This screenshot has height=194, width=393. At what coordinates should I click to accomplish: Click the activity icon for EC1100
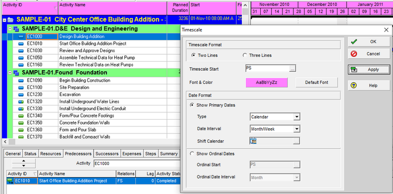click(21, 88)
